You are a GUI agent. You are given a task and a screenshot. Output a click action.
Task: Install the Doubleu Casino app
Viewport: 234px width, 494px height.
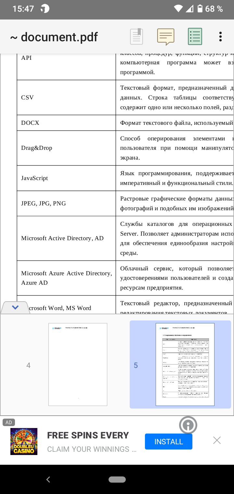(x=169, y=442)
